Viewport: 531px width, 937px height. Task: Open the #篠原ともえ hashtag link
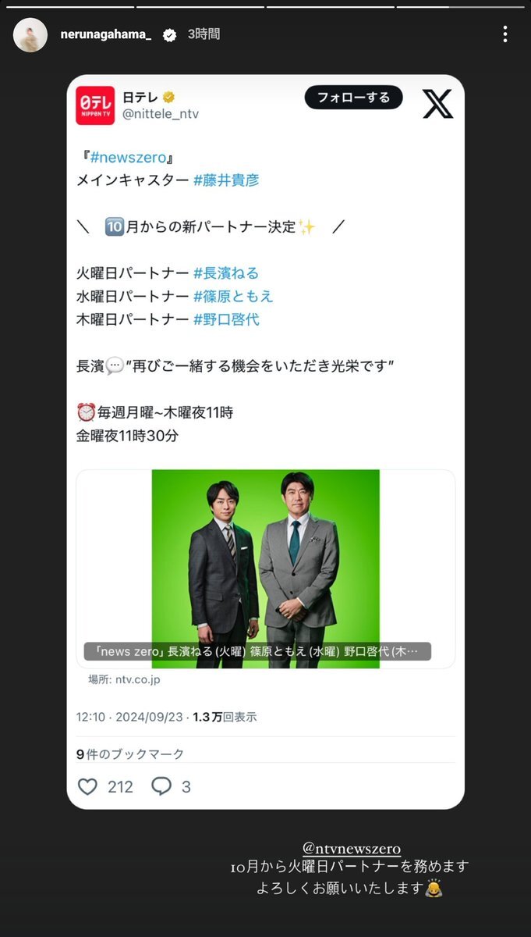233,296
